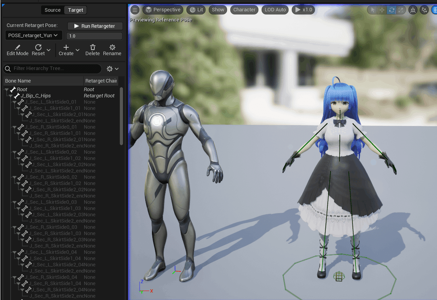
Task: Activate the Translate gizmo tool
Action: [382, 10]
